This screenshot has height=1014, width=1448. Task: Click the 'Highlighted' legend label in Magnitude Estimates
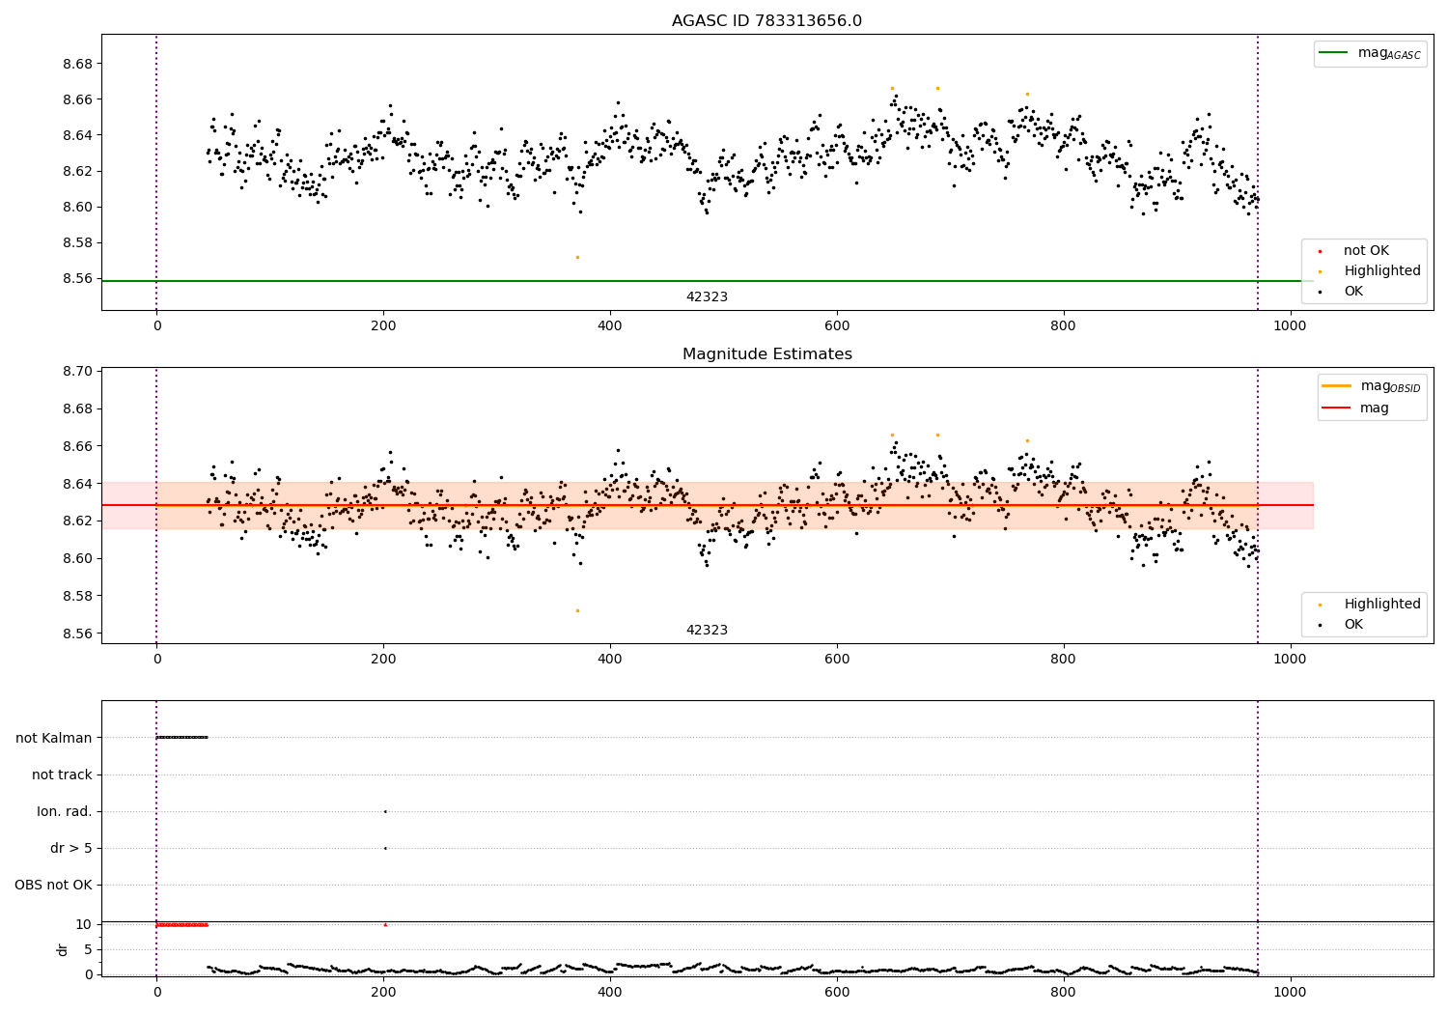point(1382,605)
